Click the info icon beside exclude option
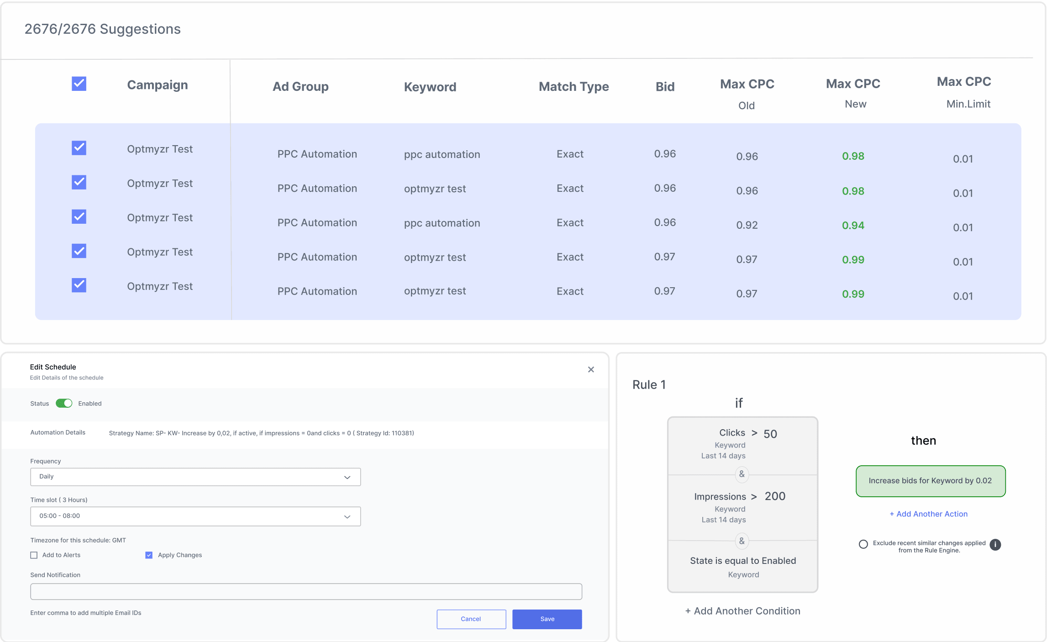The width and height of the screenshot is (1047, 642). pyautogui.click(x=995, y=544)
